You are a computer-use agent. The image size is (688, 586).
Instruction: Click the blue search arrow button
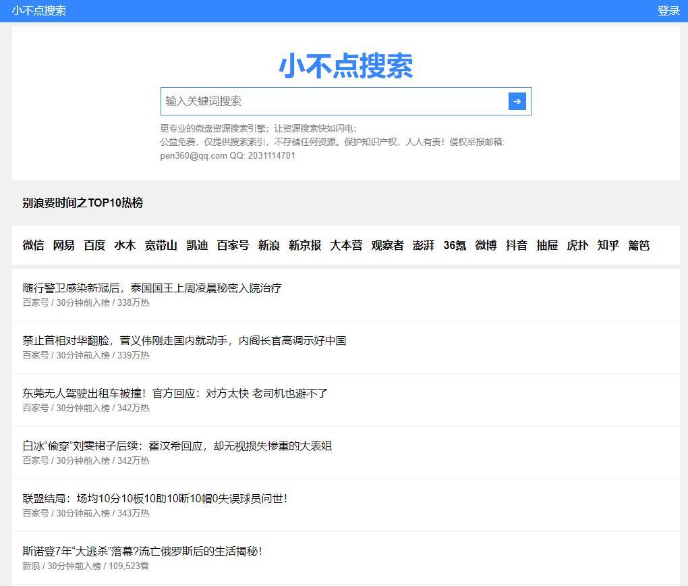tap(517, 101)
